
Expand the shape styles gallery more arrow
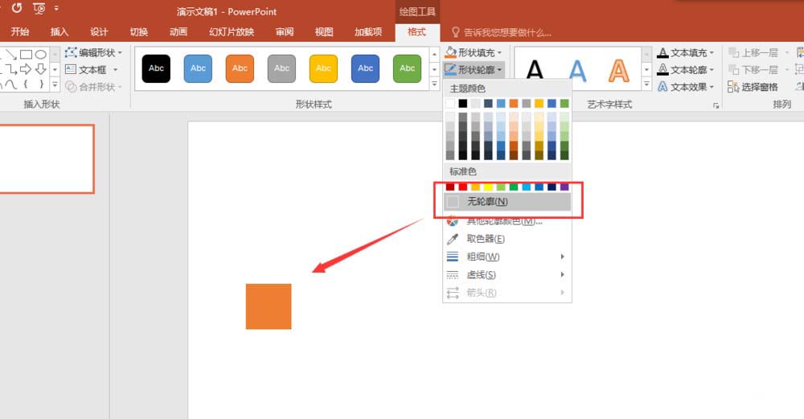[434, 84]
